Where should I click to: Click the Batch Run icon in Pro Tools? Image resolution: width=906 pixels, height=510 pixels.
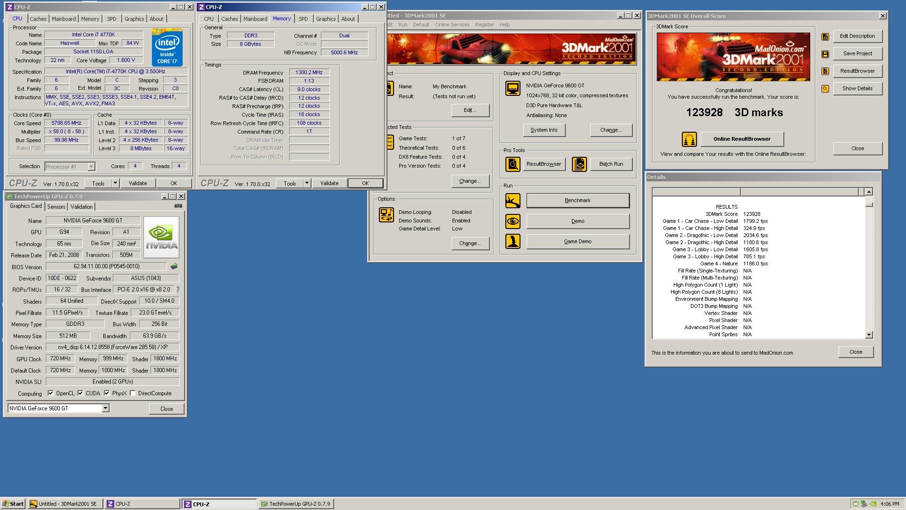point(579,164)
